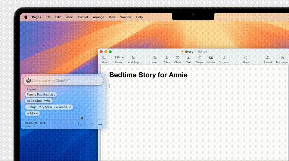289x161 pixels.
Task: Open the View menu in menu bar
Action: (x=112, y=17)
